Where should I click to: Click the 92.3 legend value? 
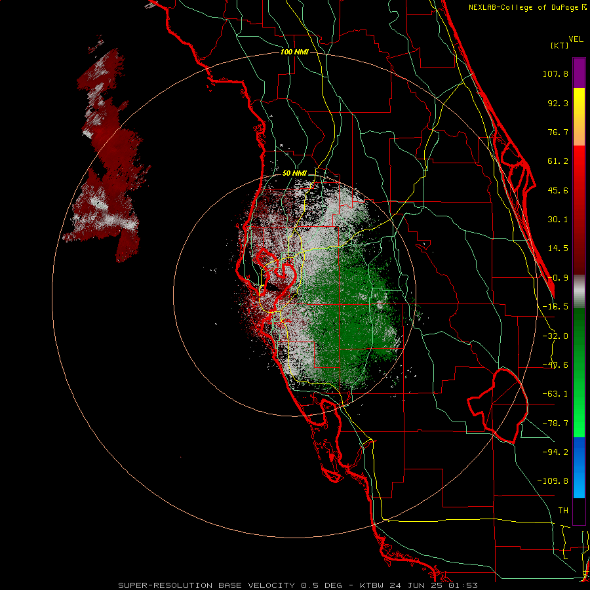pos(558,103)
